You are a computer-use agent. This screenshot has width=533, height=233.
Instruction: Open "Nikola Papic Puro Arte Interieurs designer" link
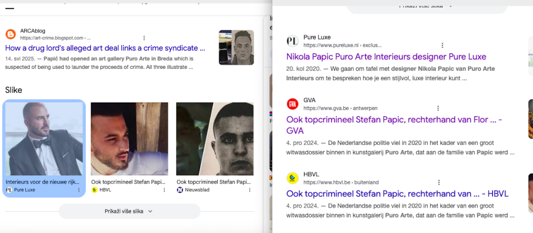[x=386, y=57]
